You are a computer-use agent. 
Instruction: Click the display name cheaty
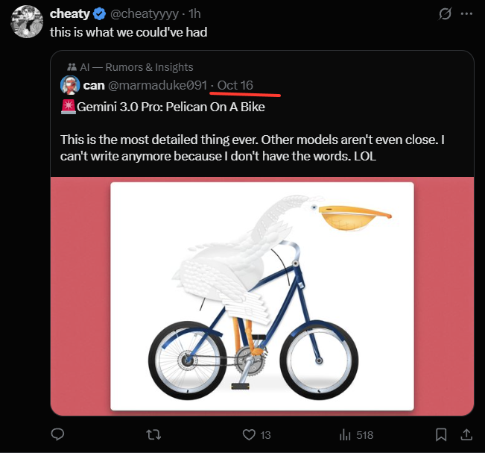pos(70,14)
